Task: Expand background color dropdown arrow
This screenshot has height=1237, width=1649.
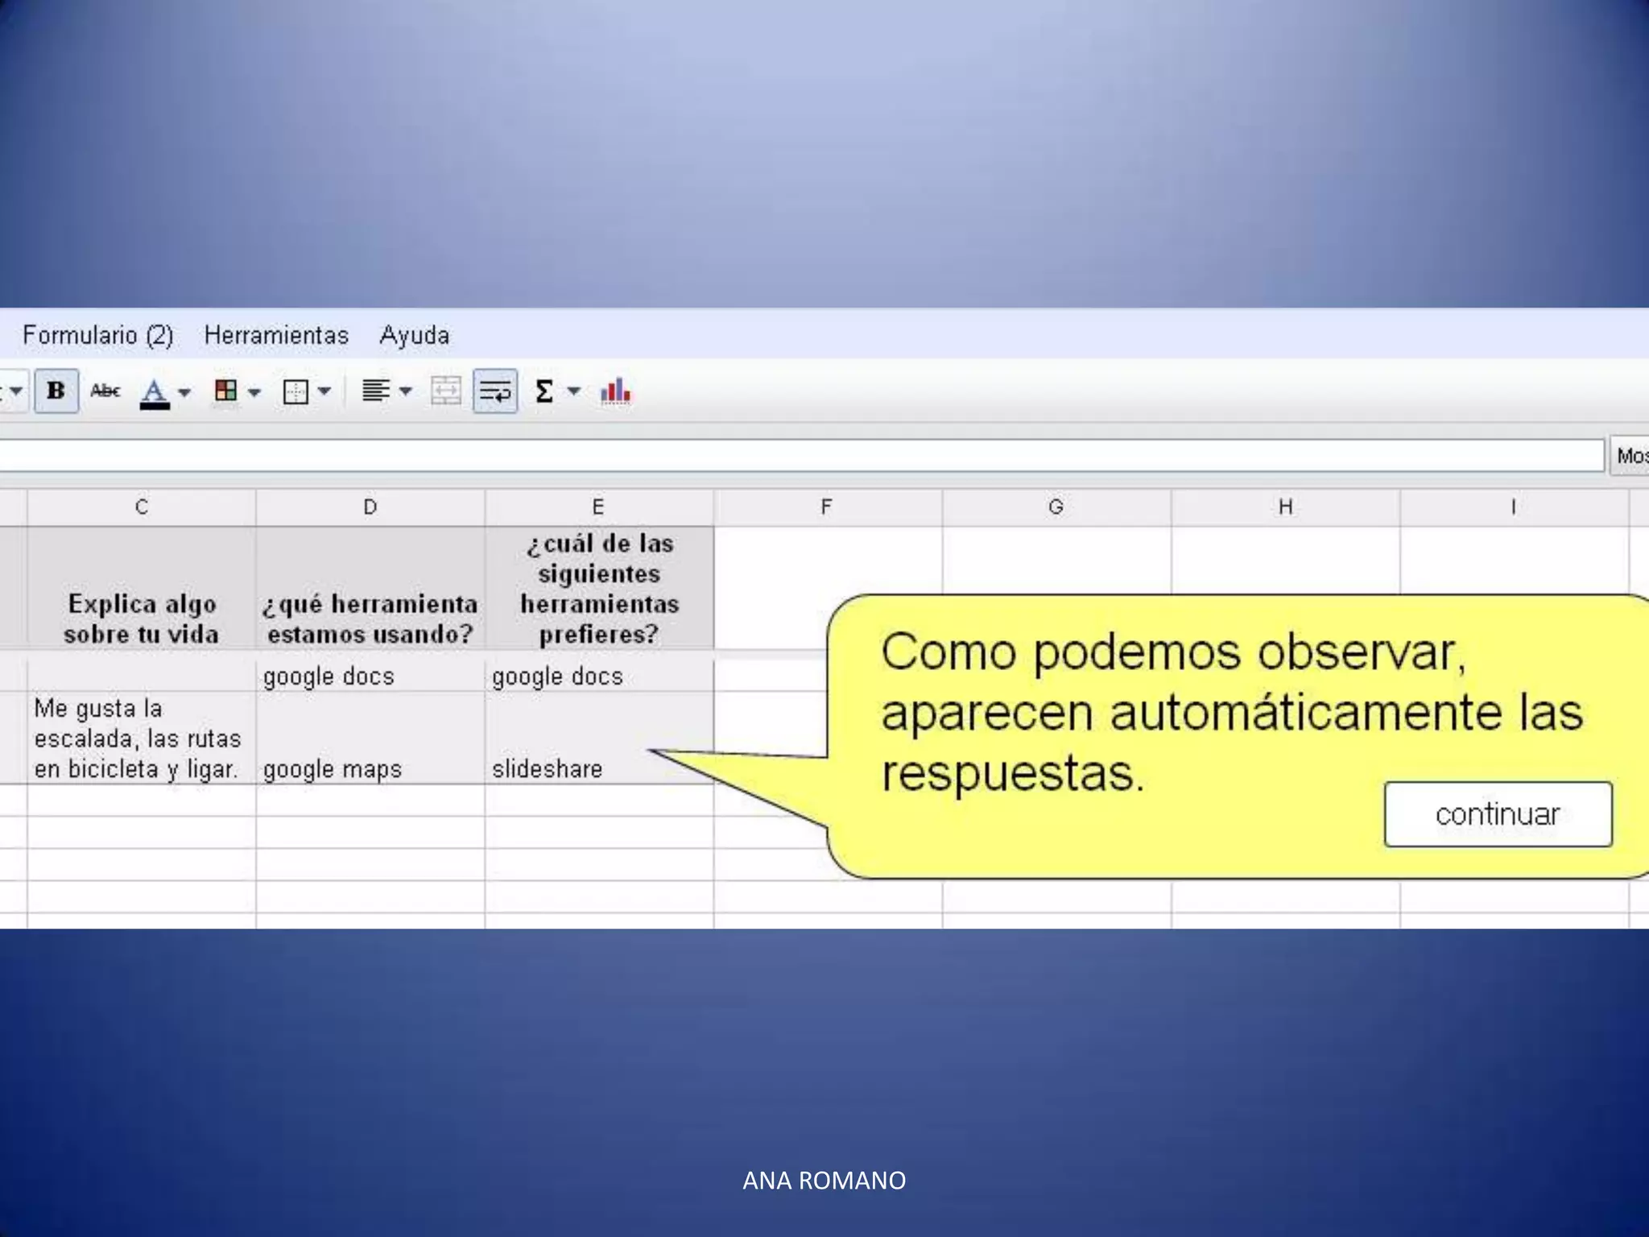Action: [254, 392]
